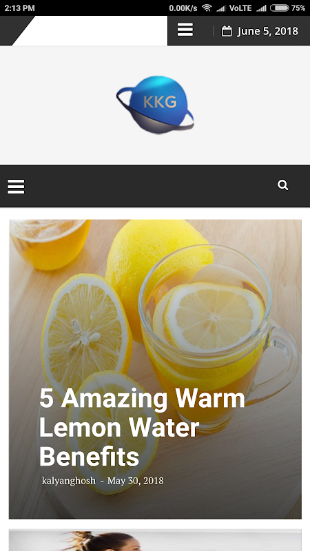Tap the 2:13 PM clock in status bar
This screenshot has width=310, height=551.
pos(20,8)
